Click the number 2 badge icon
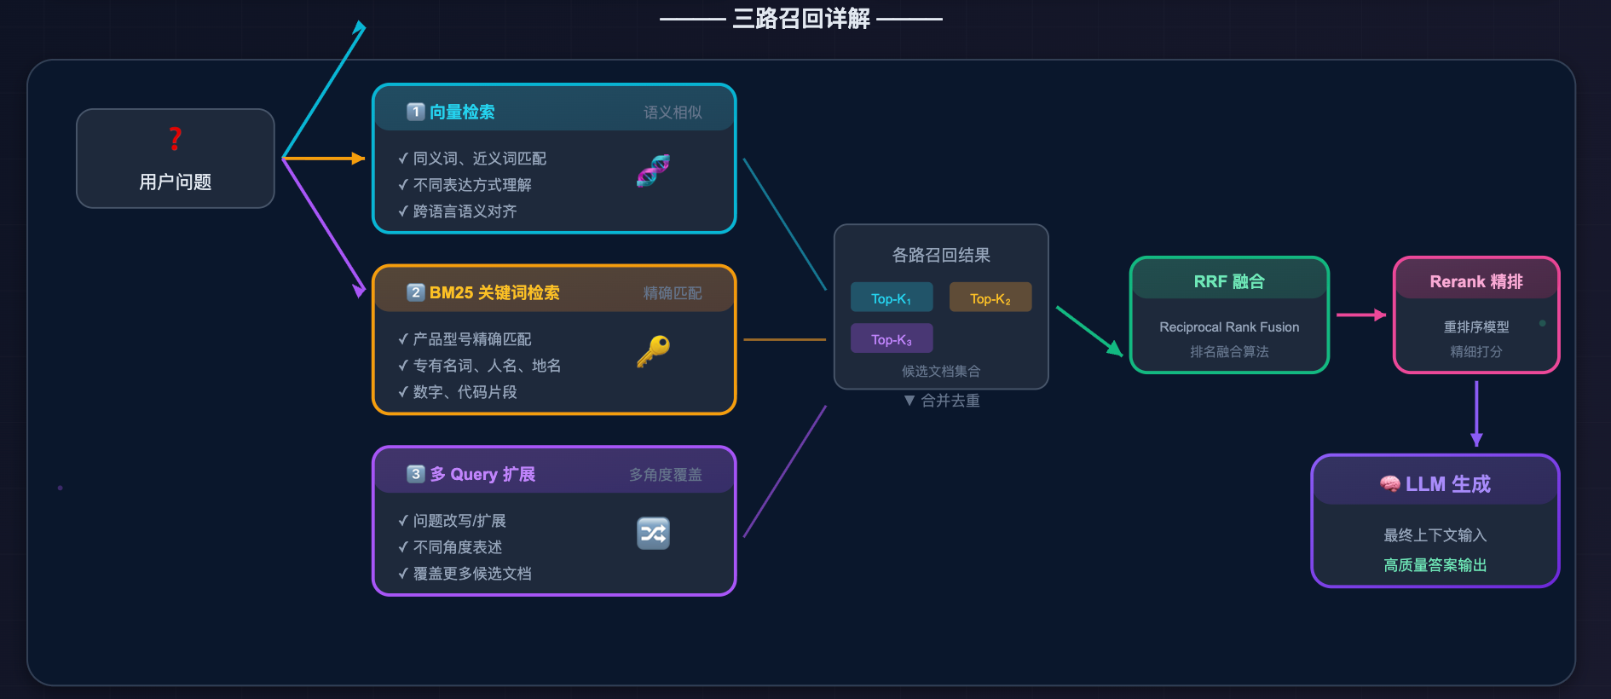Image resolution: width=1611 pixels, height=699 pixels. (416, 292)
